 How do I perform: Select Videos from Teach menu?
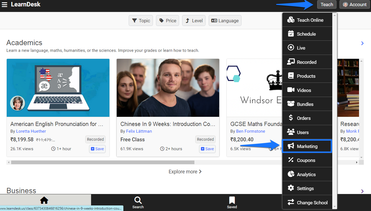coord(307,90)
